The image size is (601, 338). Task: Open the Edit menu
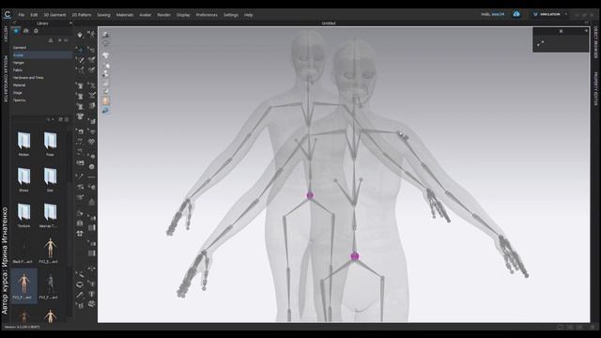pyautogui.click(x=34, y=15)
